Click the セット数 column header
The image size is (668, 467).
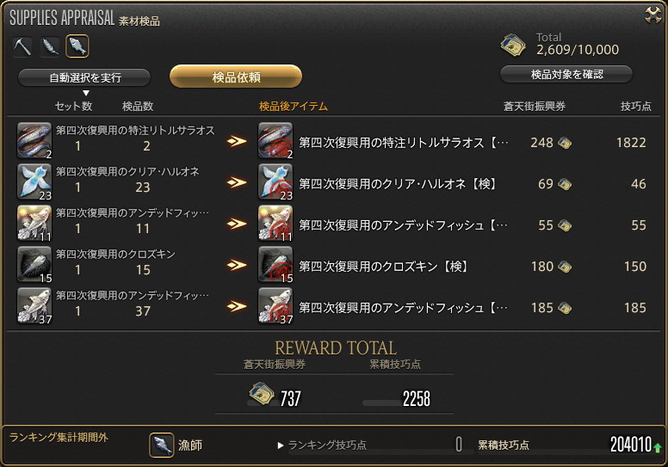(x=73, y=106)
